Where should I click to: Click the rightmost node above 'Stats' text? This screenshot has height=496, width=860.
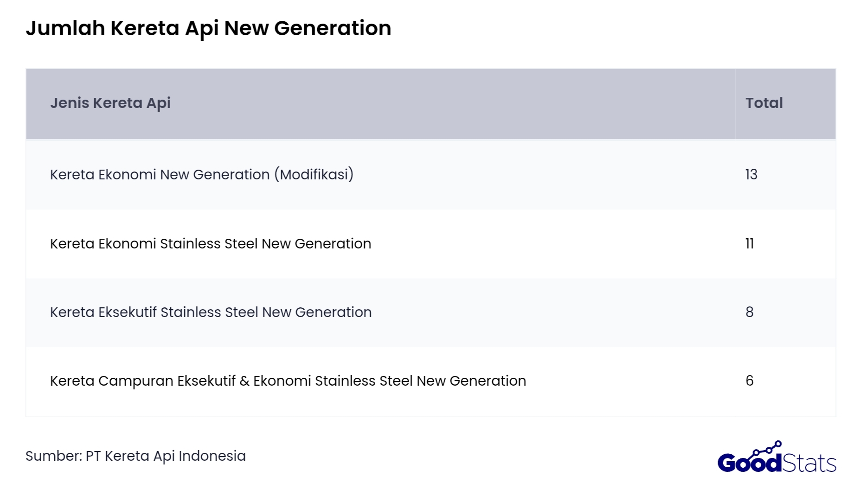(x=778, y=444)
